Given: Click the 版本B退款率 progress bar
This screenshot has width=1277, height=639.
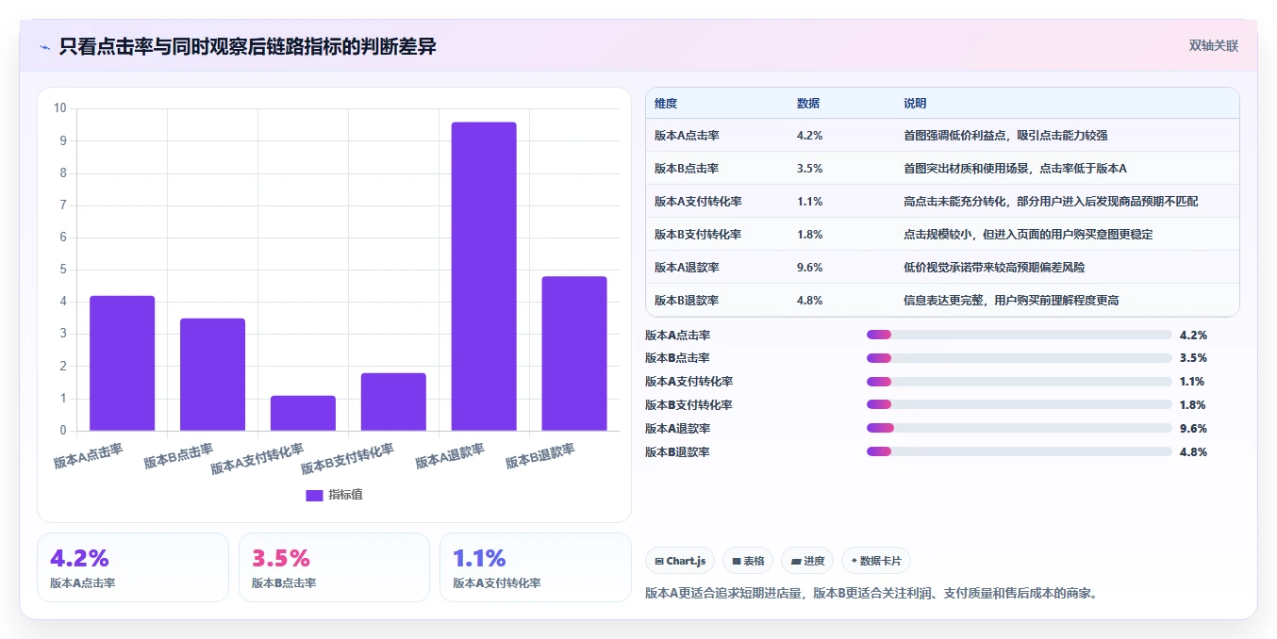Looking at the screenshot, I should [1019, 452].
